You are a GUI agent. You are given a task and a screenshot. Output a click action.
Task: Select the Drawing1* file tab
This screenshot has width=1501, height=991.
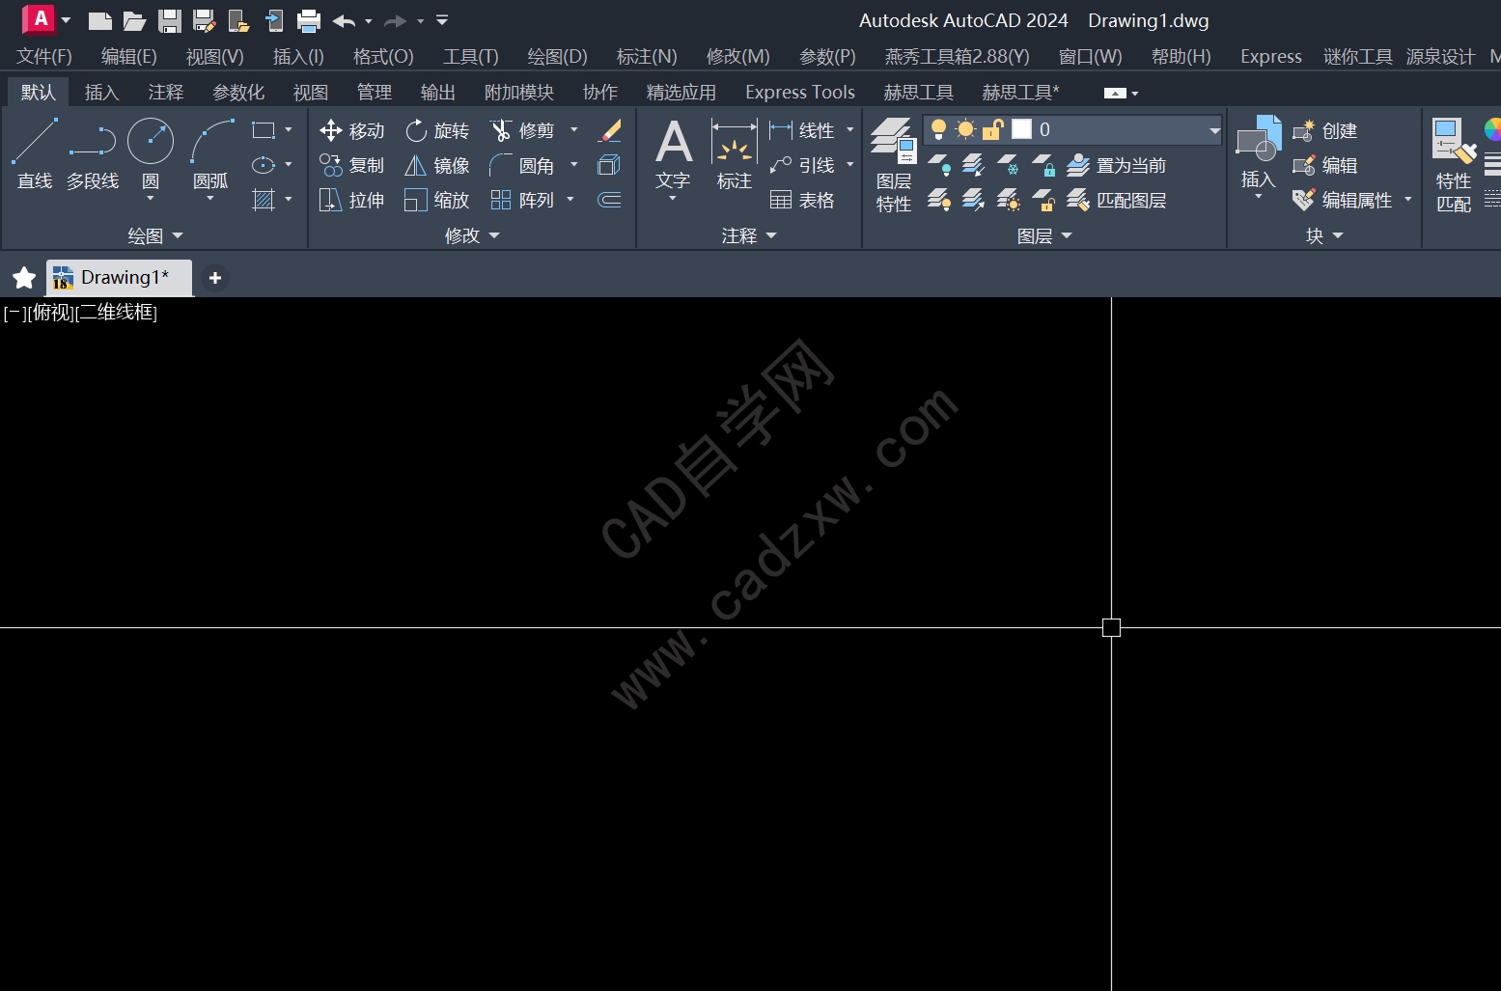click(x=120, y=278)
